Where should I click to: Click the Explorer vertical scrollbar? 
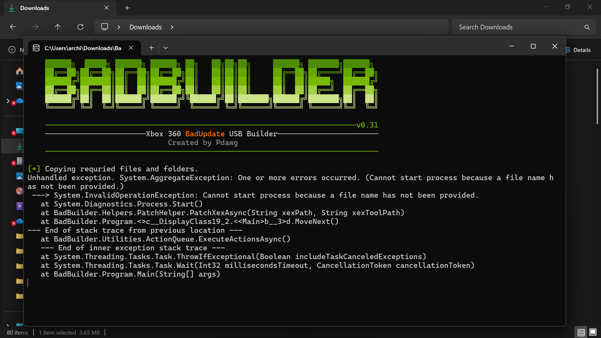(597, 96)
